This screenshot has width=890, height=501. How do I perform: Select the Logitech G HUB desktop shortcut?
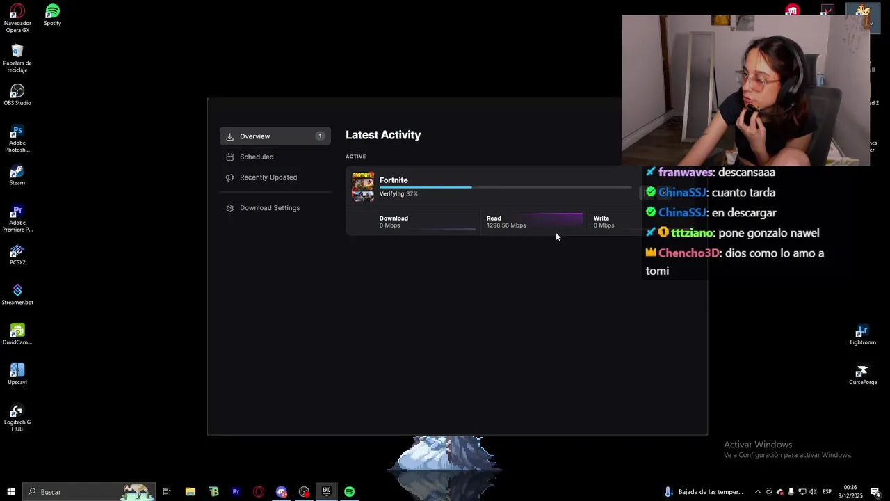[x=17, y=417]
